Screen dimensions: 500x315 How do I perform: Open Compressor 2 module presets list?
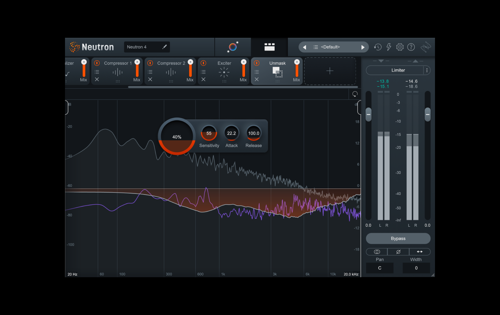click(150, 72)
